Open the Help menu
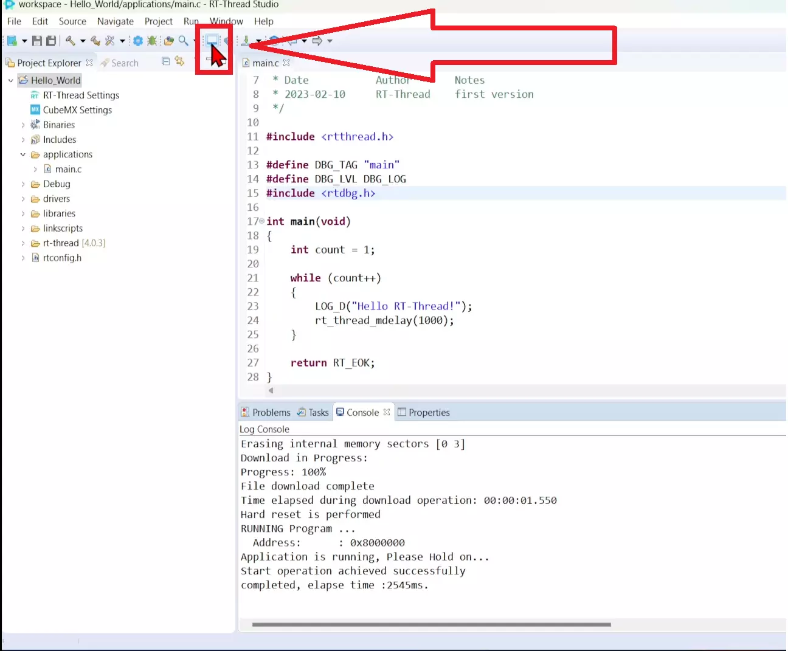788x651 pixels. pyautogui.click(x=264, y=21)
